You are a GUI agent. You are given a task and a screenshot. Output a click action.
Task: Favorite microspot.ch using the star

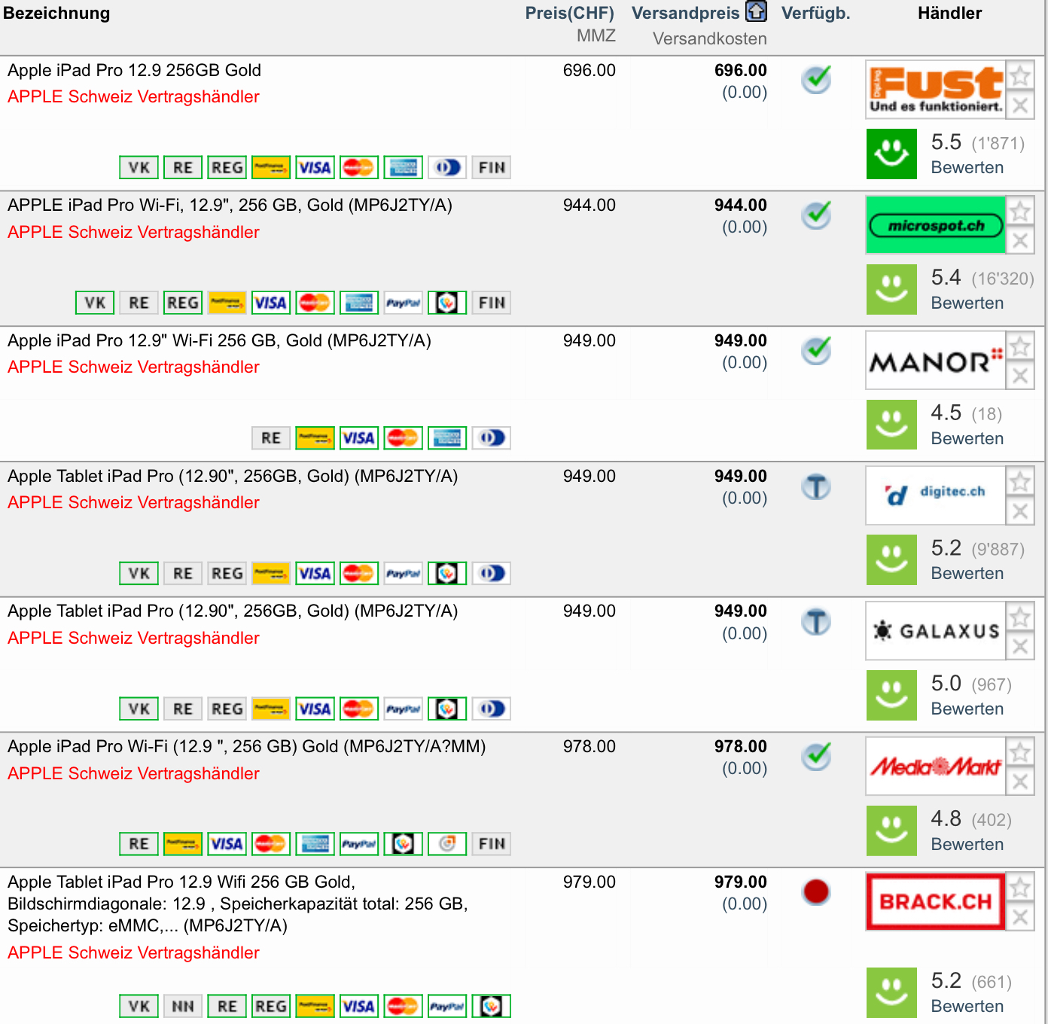point(1020,211)
